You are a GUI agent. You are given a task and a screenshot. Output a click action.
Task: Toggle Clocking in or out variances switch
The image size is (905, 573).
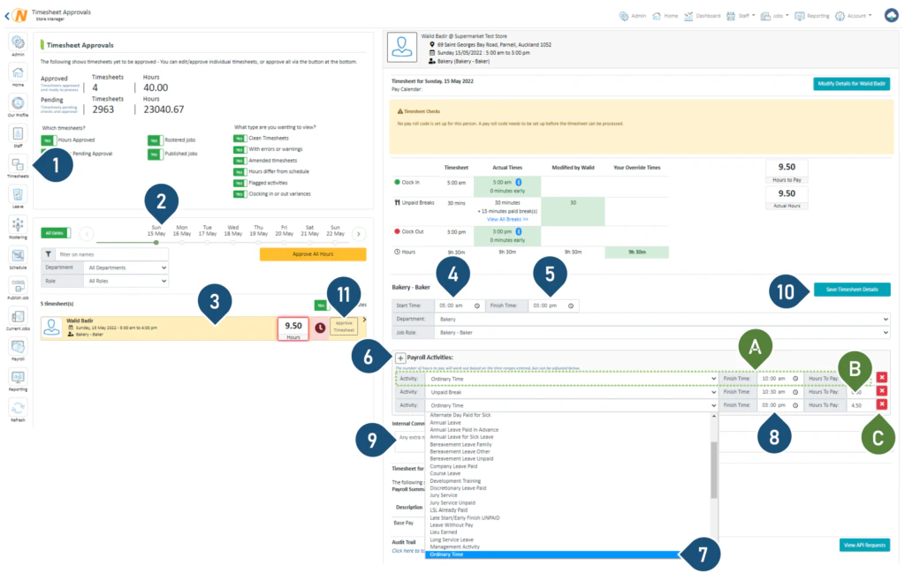240,194
